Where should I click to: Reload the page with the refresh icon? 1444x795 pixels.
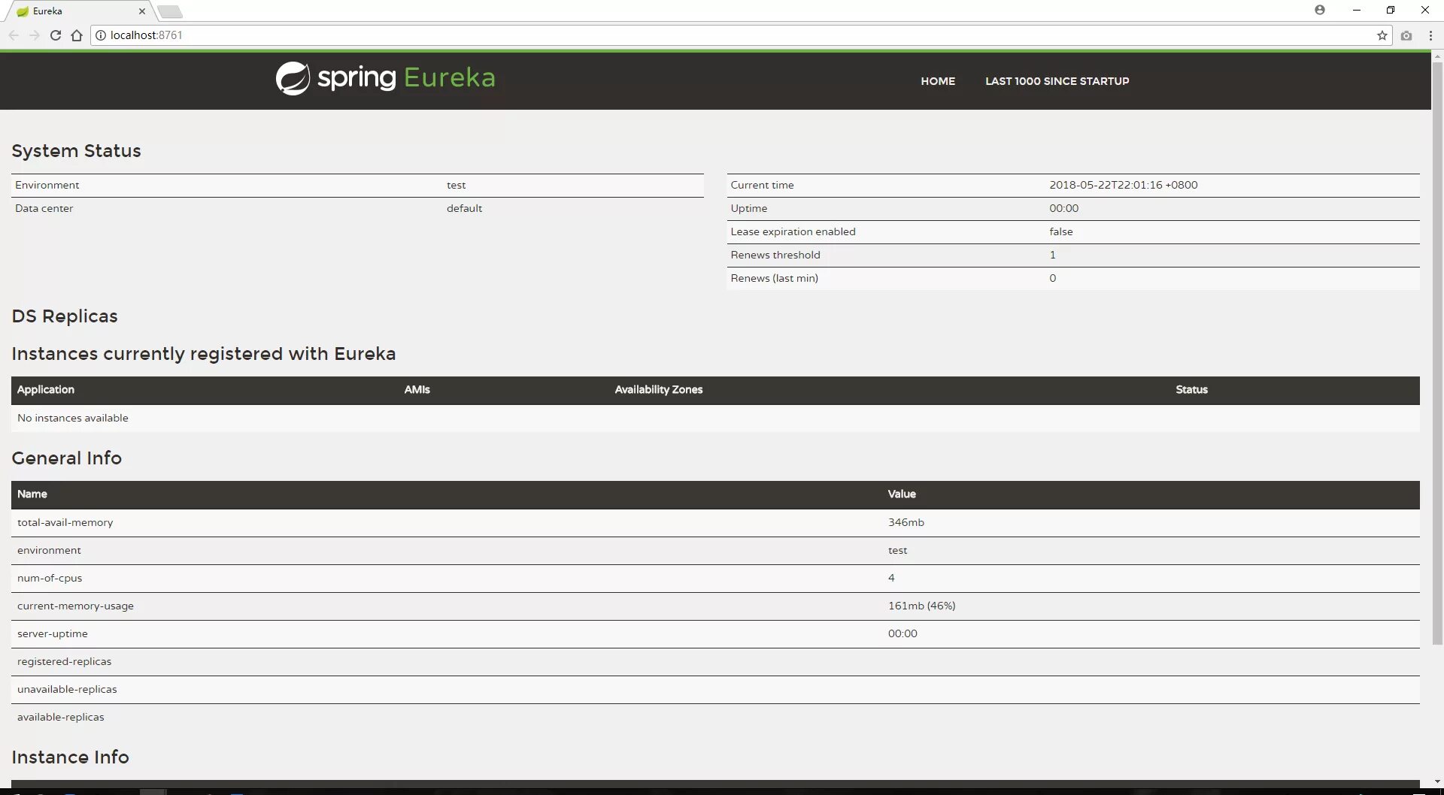tap(56, 35)
